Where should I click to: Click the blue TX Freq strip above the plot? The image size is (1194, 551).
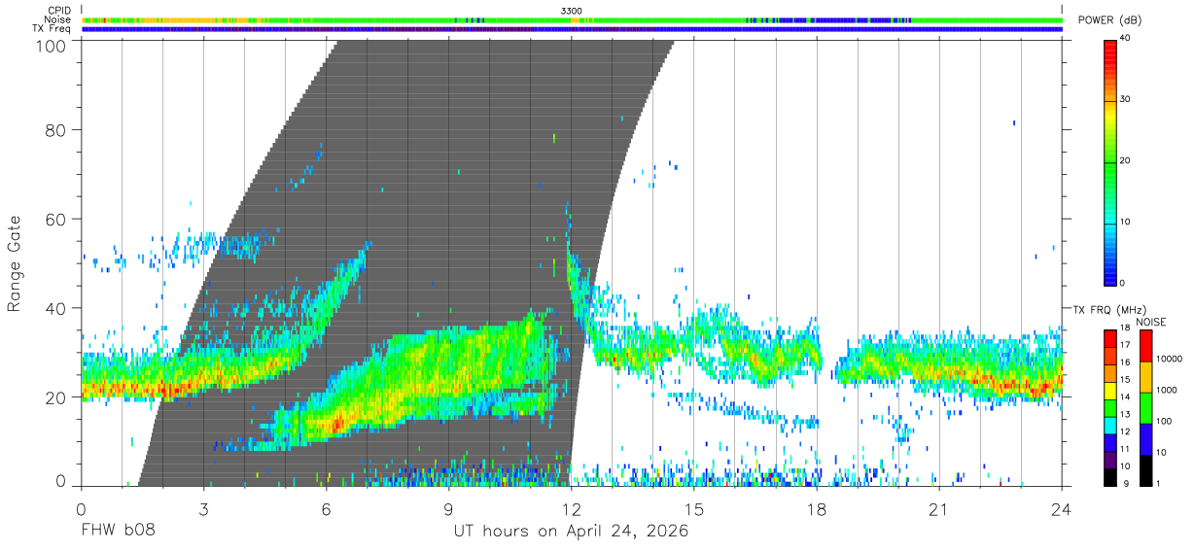(x=572, y=29)
